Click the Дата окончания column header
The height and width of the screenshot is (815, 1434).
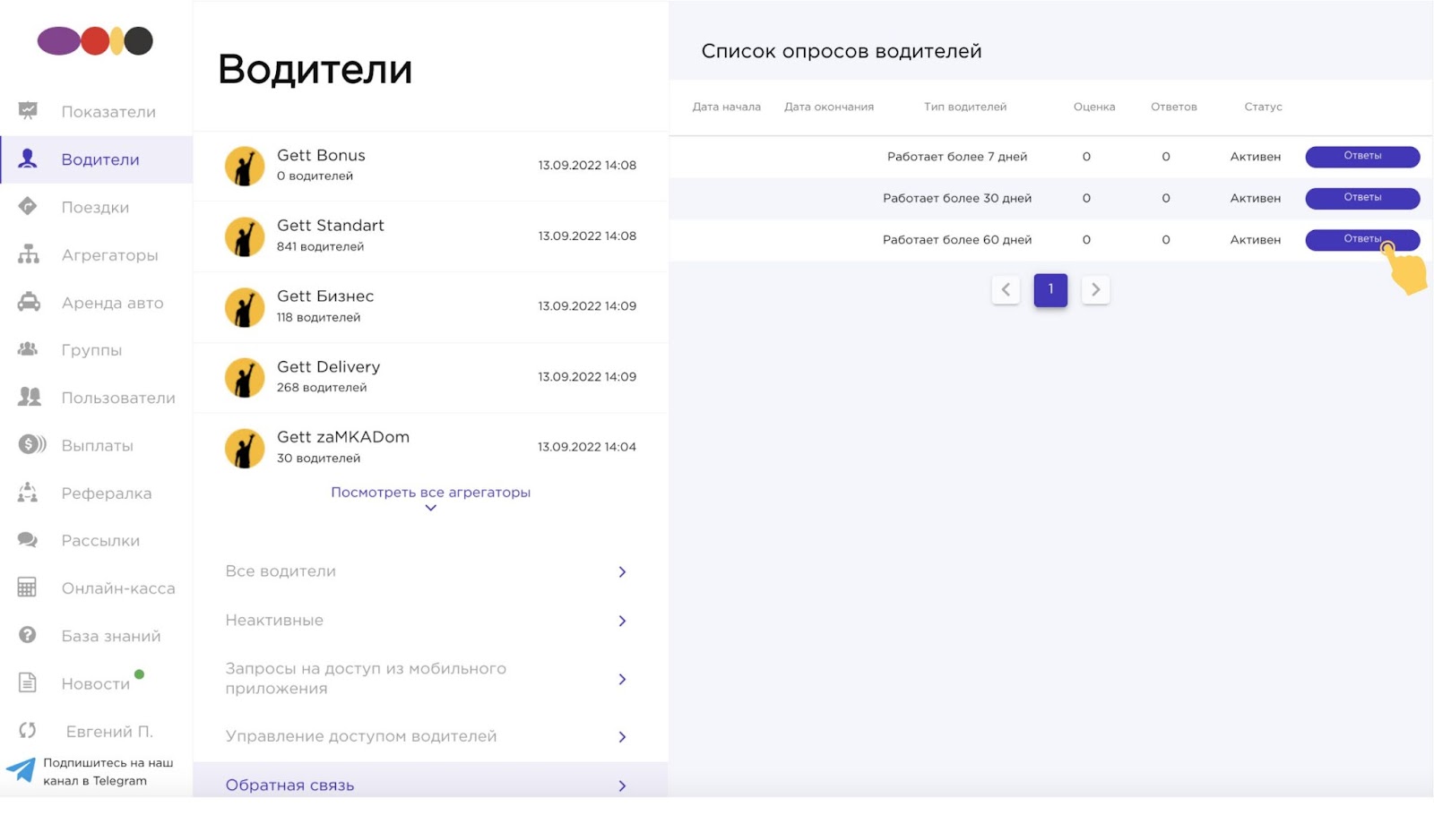point(829,107)
